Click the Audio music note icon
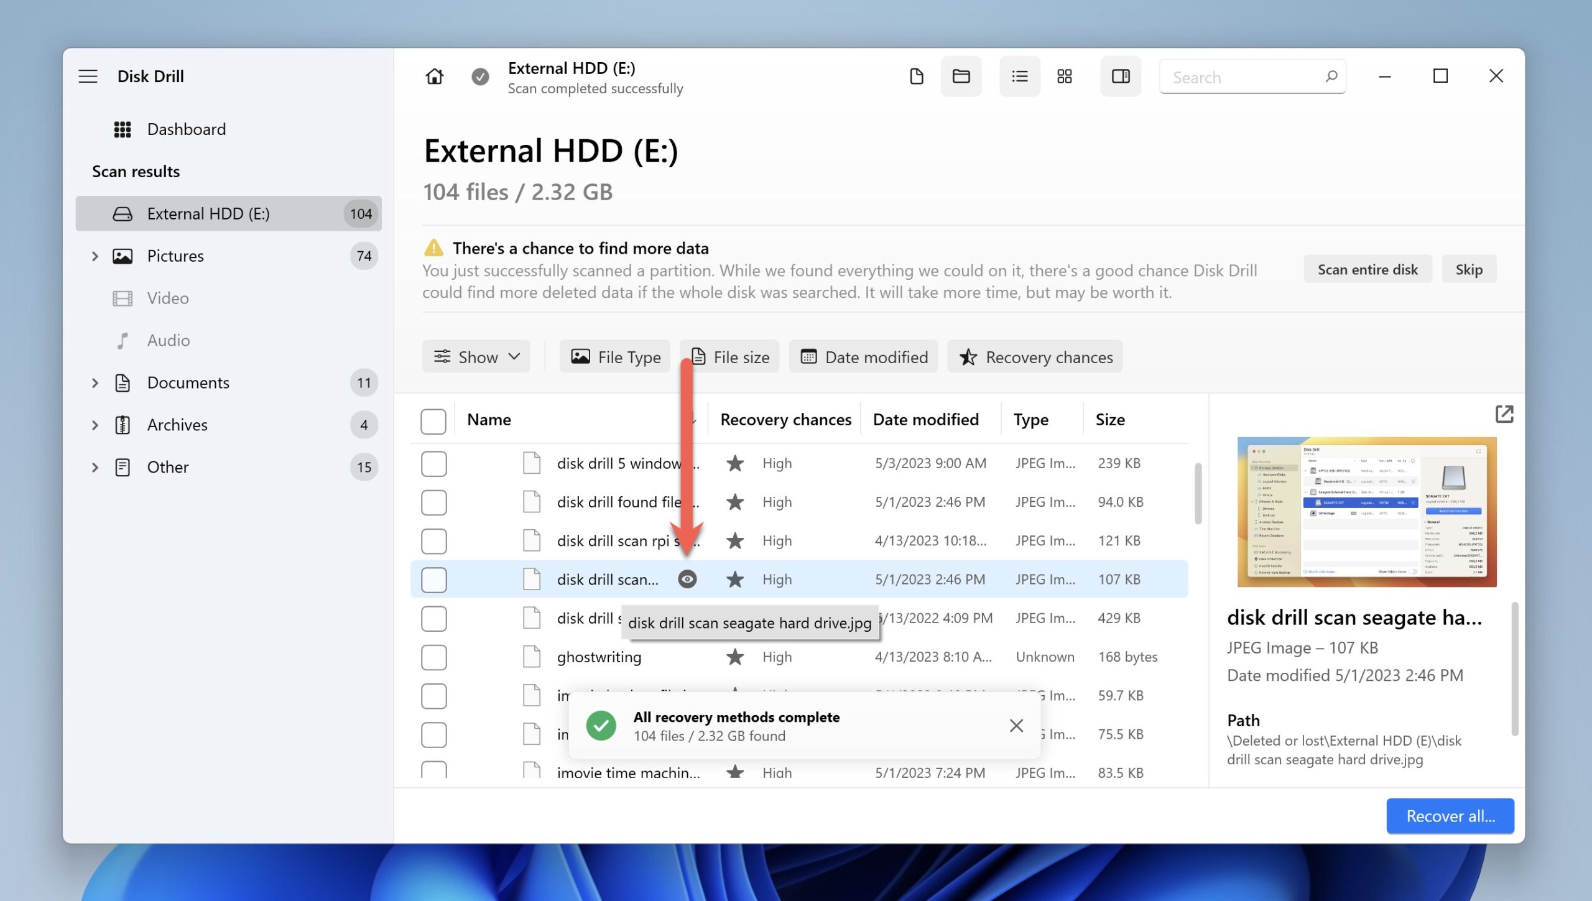This screenshot has height=901, width=1592. pyautogui.click(x=123, y=341)
